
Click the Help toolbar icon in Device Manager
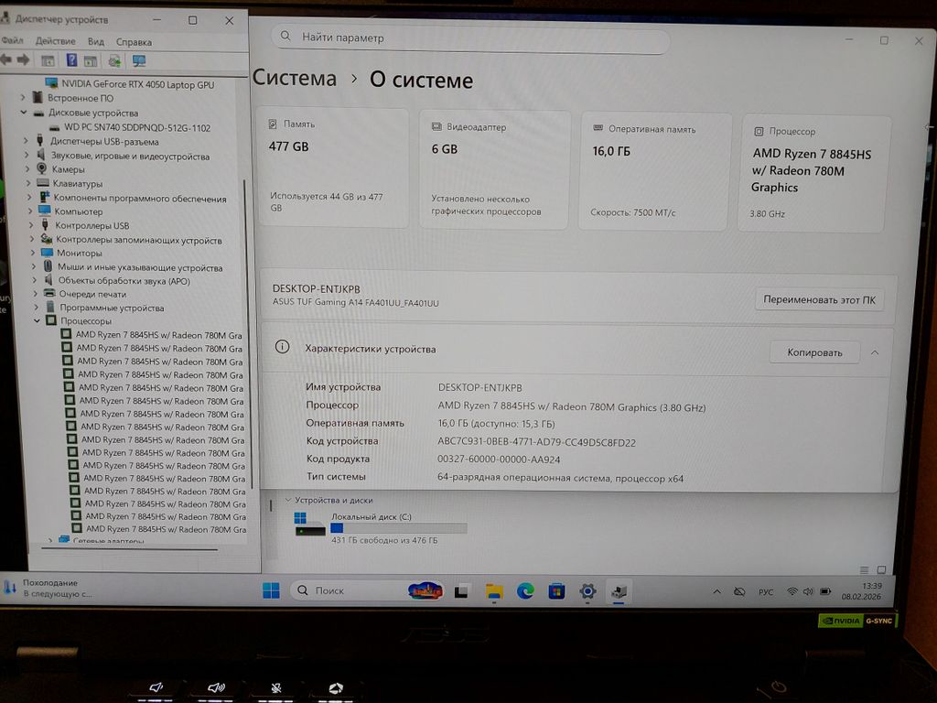pyautogui.click(x=70, y=60)
